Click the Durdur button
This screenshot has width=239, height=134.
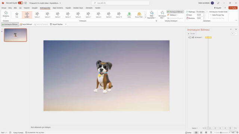(192, 33)
